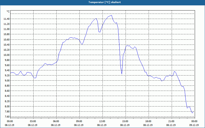Select the 11,40 value on the temperature axis
The height and width of the screenshot is (128, 205).
[x=7, y=19]
